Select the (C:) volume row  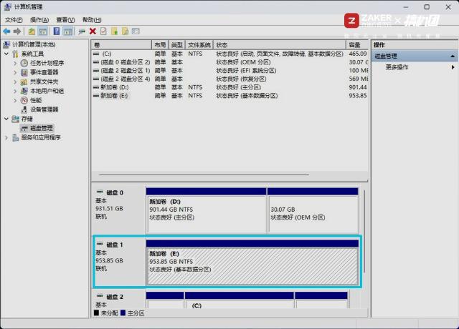[x=229, y=54]
